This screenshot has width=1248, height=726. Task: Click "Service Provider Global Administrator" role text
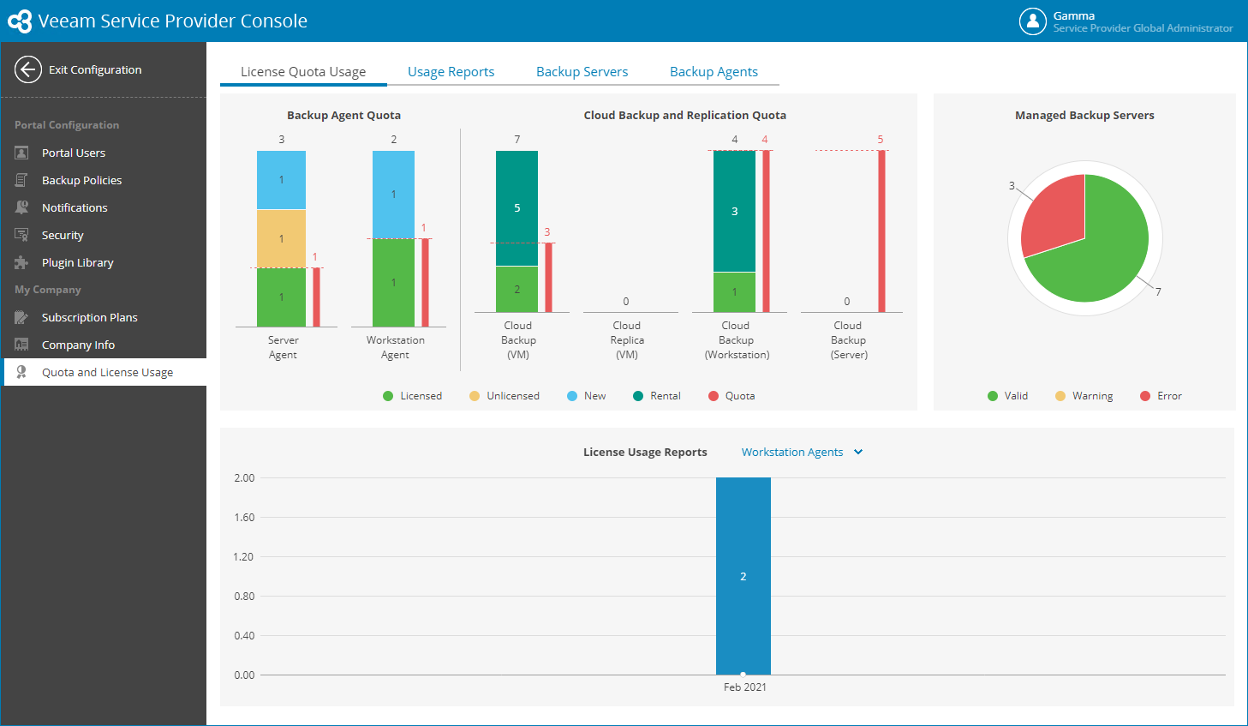click(1143, 28)
